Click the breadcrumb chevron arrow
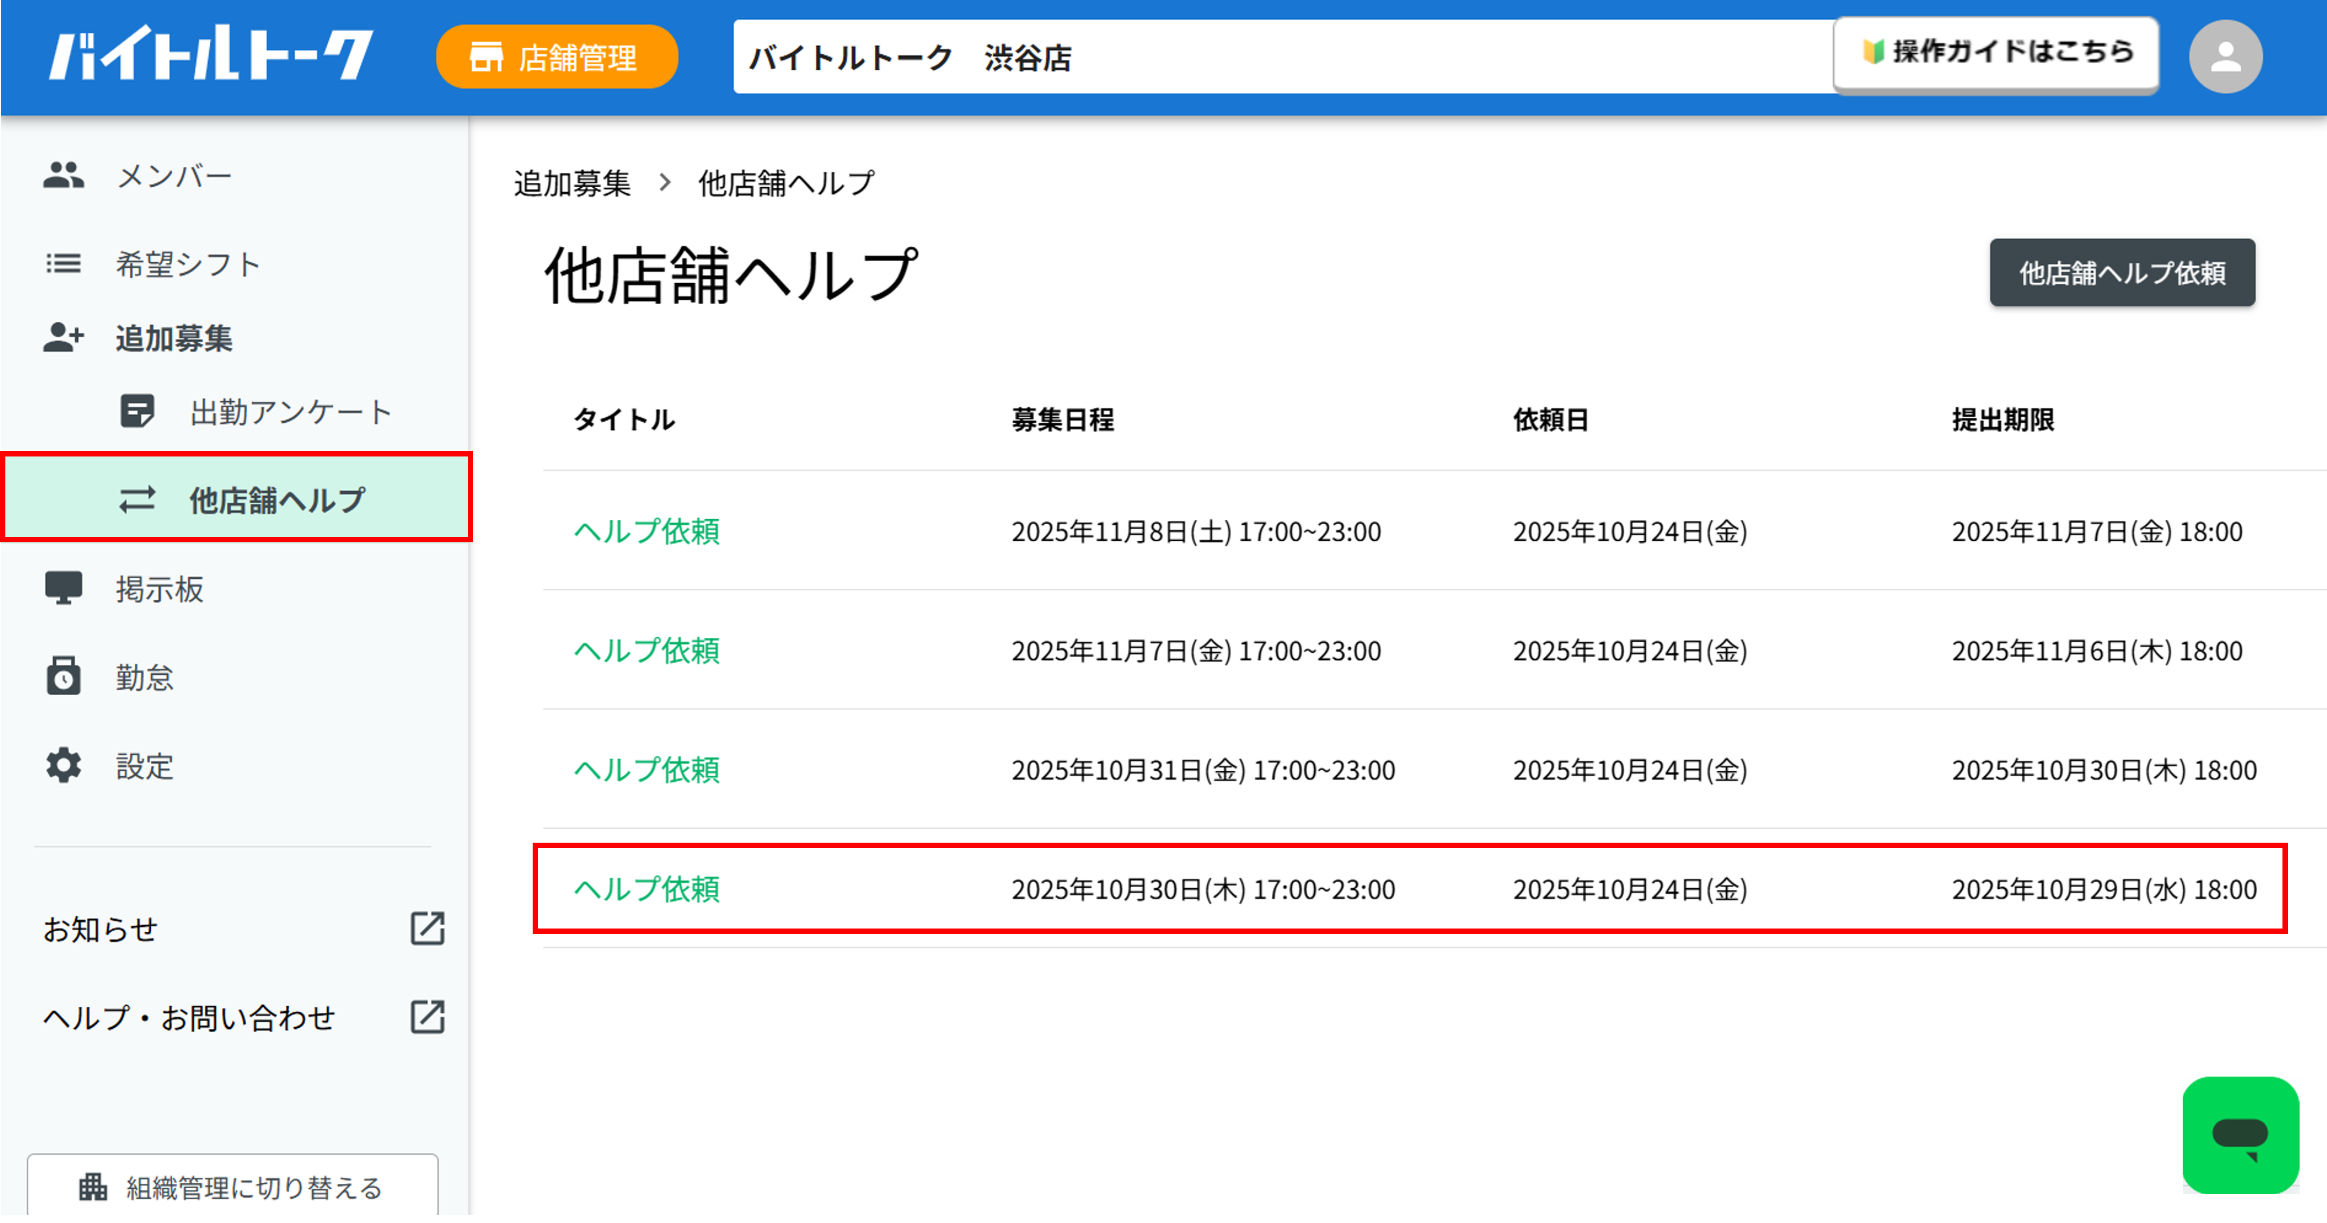This screenshot has width=2327, height=1223. pyautogui.click(x=665, y=182)
